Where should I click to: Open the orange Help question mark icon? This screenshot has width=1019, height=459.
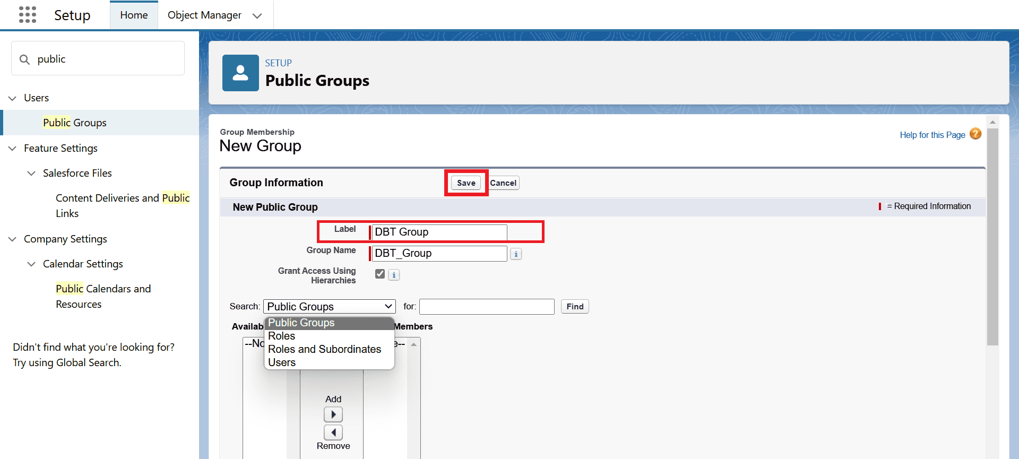pyautogui.click(x=975, y=134)
